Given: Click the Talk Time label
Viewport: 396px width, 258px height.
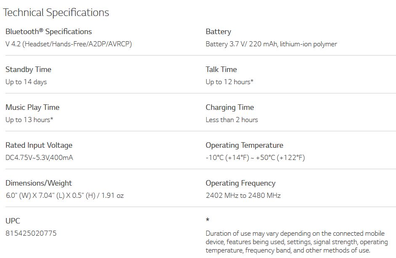Looking at the screenshot, I should coord(221,69).
